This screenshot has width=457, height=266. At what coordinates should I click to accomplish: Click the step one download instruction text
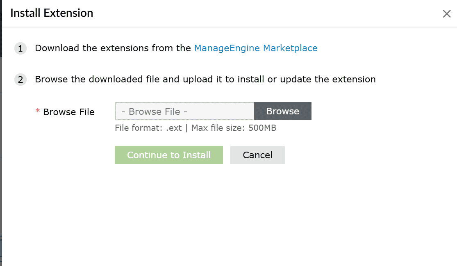[x=113, y=48]
